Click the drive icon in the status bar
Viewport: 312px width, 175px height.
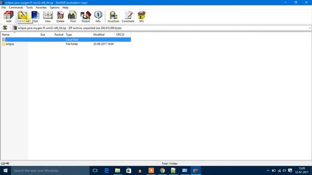tap(2, 163)
